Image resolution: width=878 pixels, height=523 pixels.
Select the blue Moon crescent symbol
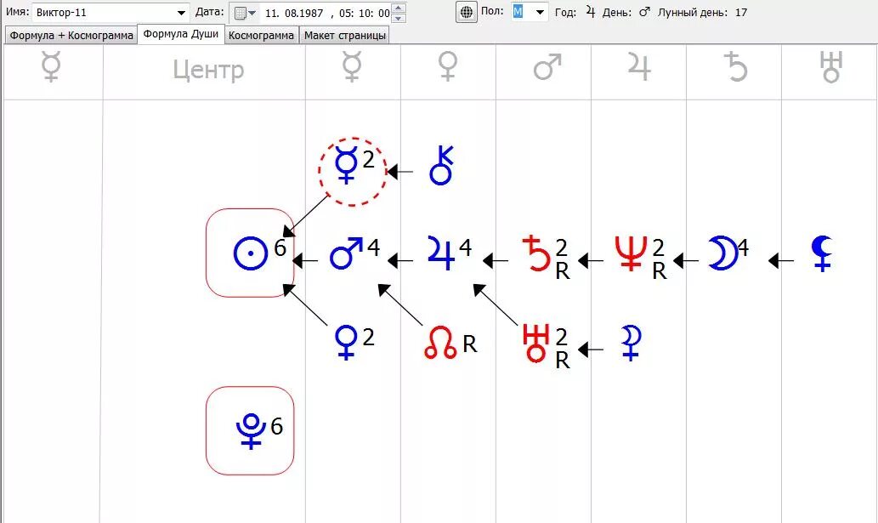click(x=723, y=253)
